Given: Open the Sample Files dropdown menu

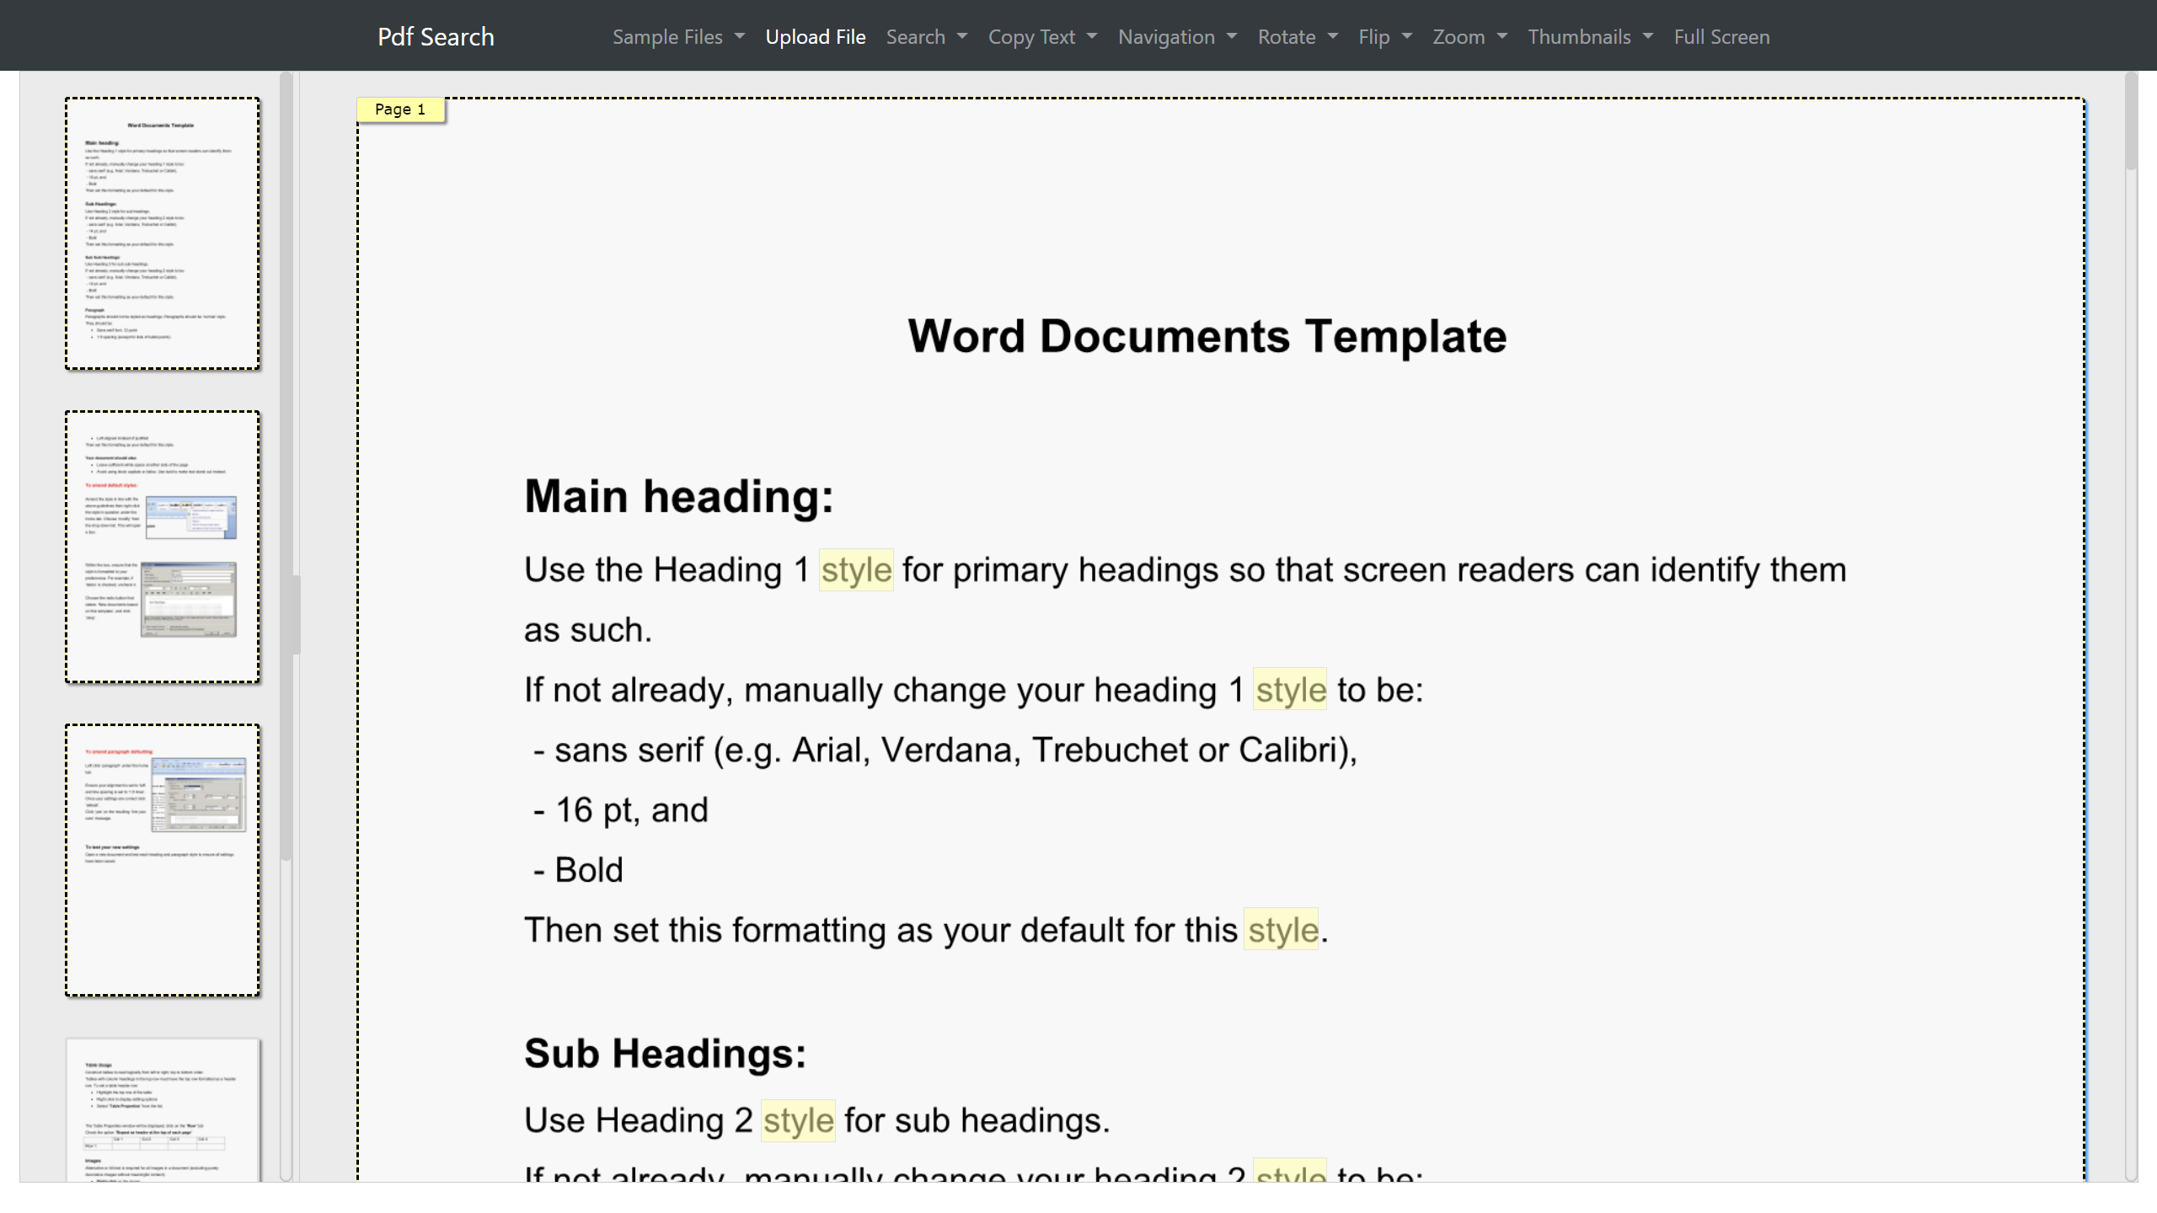Looking at the screenshot, I should (x=678, y=37).
